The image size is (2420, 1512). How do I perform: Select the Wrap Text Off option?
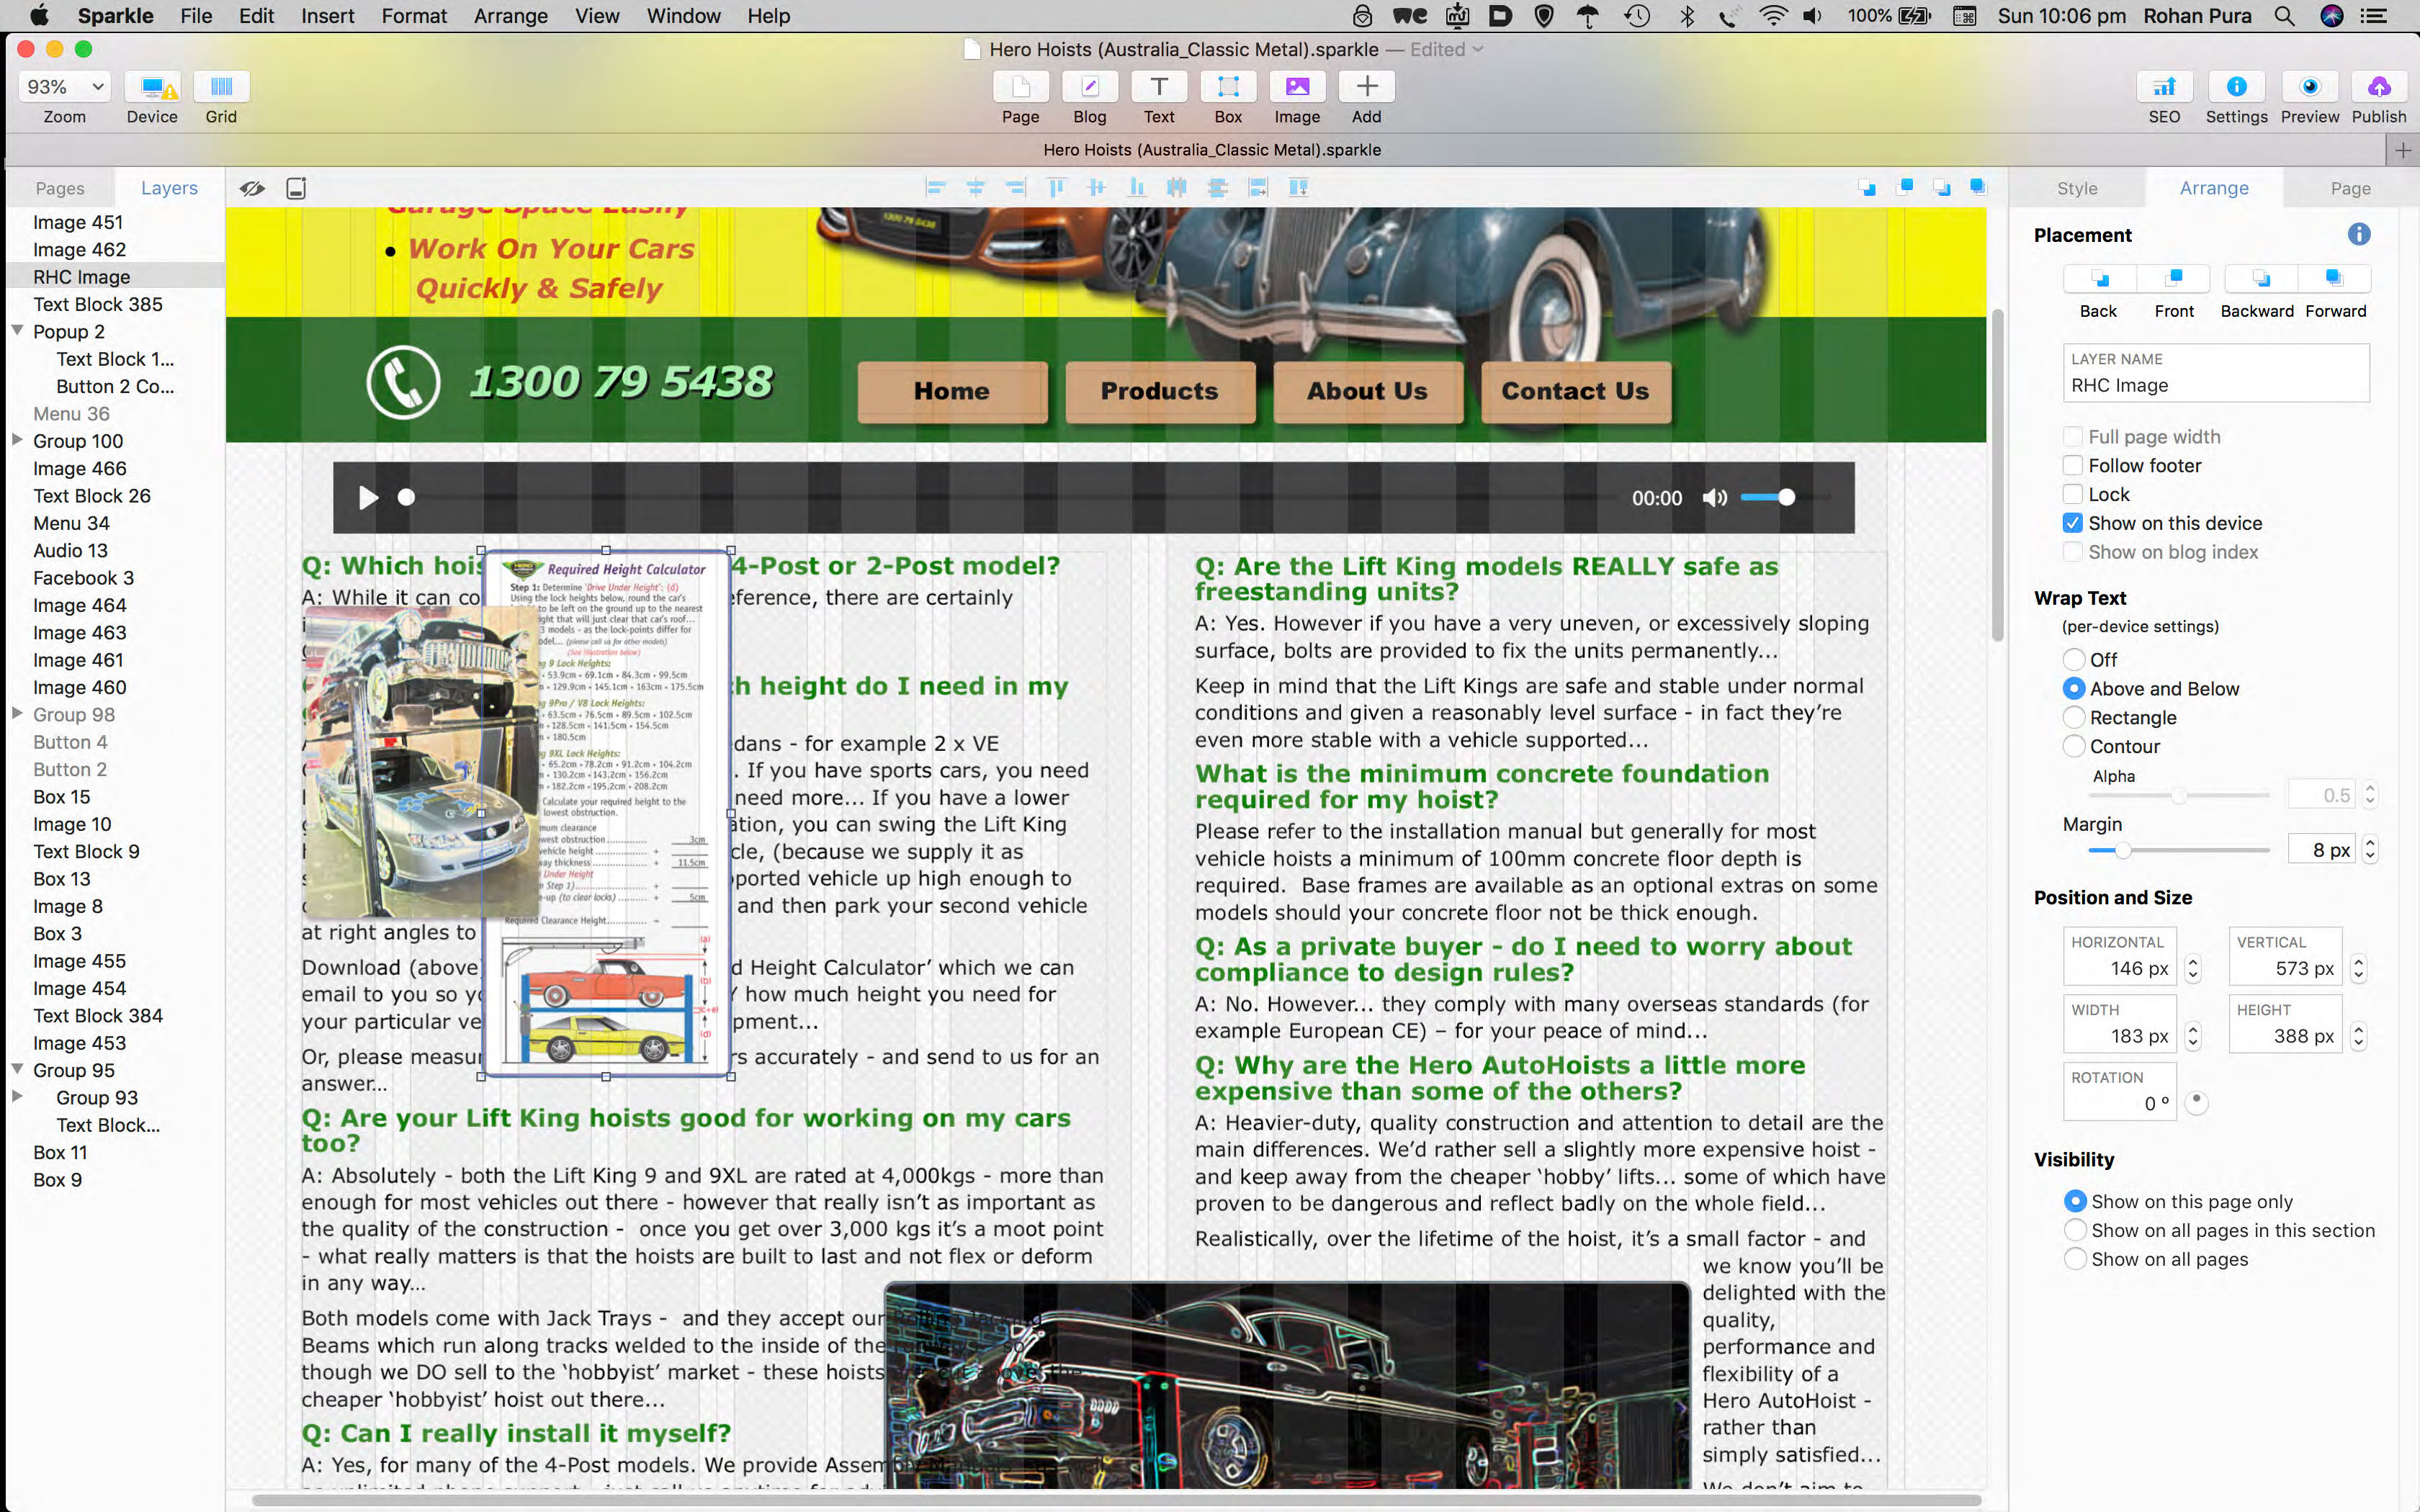click(2074, 660)
